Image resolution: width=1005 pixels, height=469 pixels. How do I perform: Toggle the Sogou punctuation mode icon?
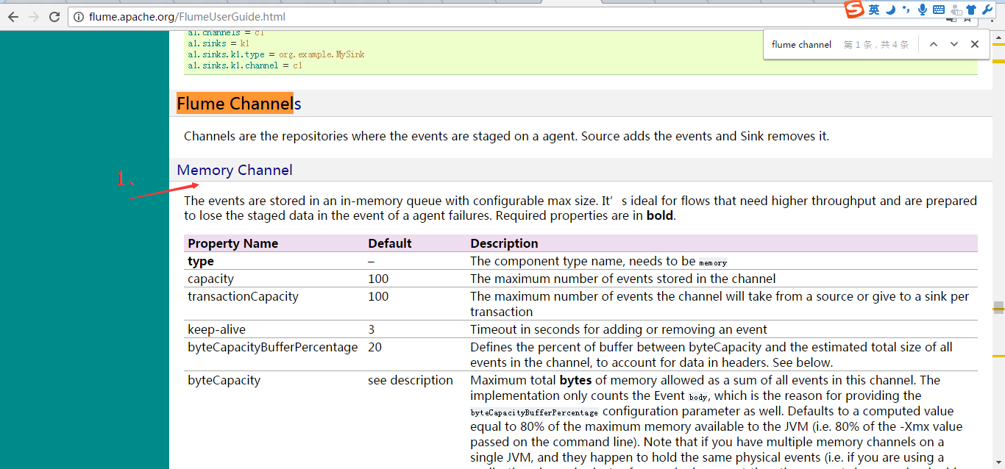[905, 10]
